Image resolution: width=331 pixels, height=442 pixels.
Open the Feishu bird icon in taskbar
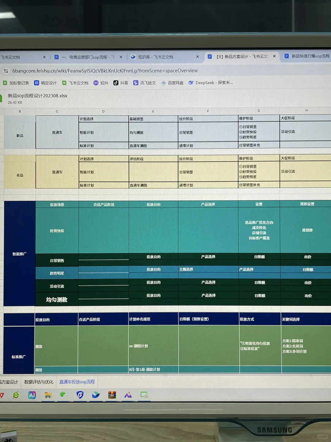(x=96, y=395)
